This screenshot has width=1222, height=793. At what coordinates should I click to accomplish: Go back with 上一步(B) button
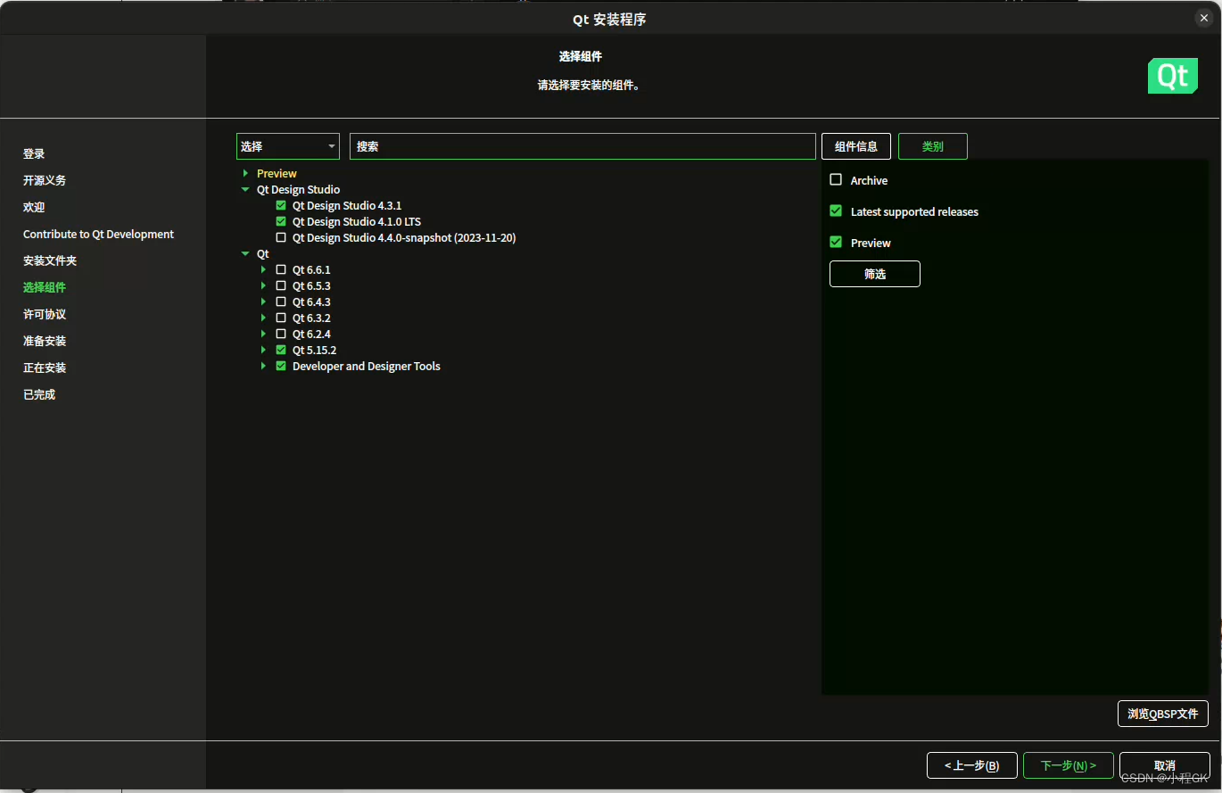(972, 765)
